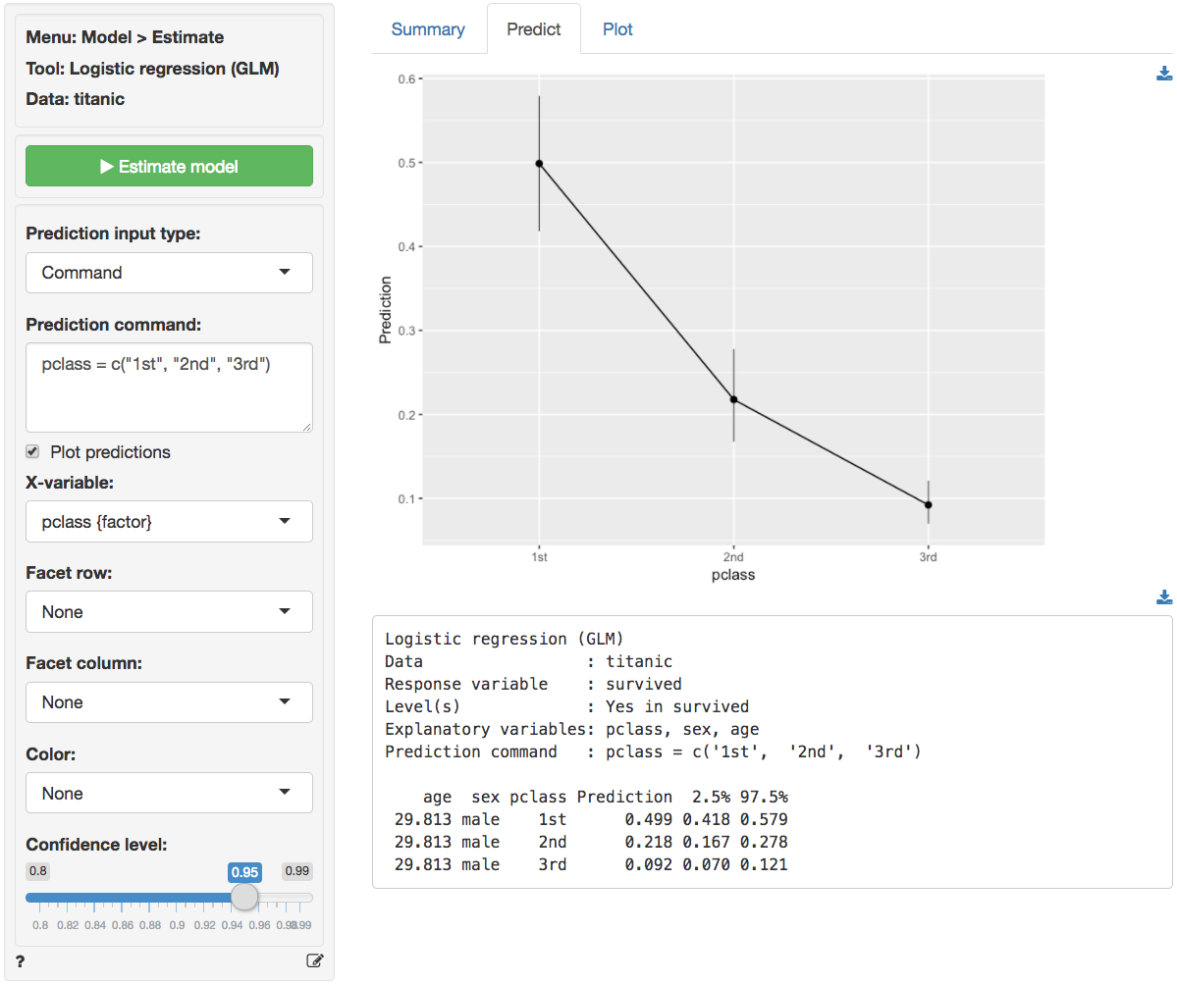
Task: Click the report edit icon in sidebar
Action: tap(314, 960)
